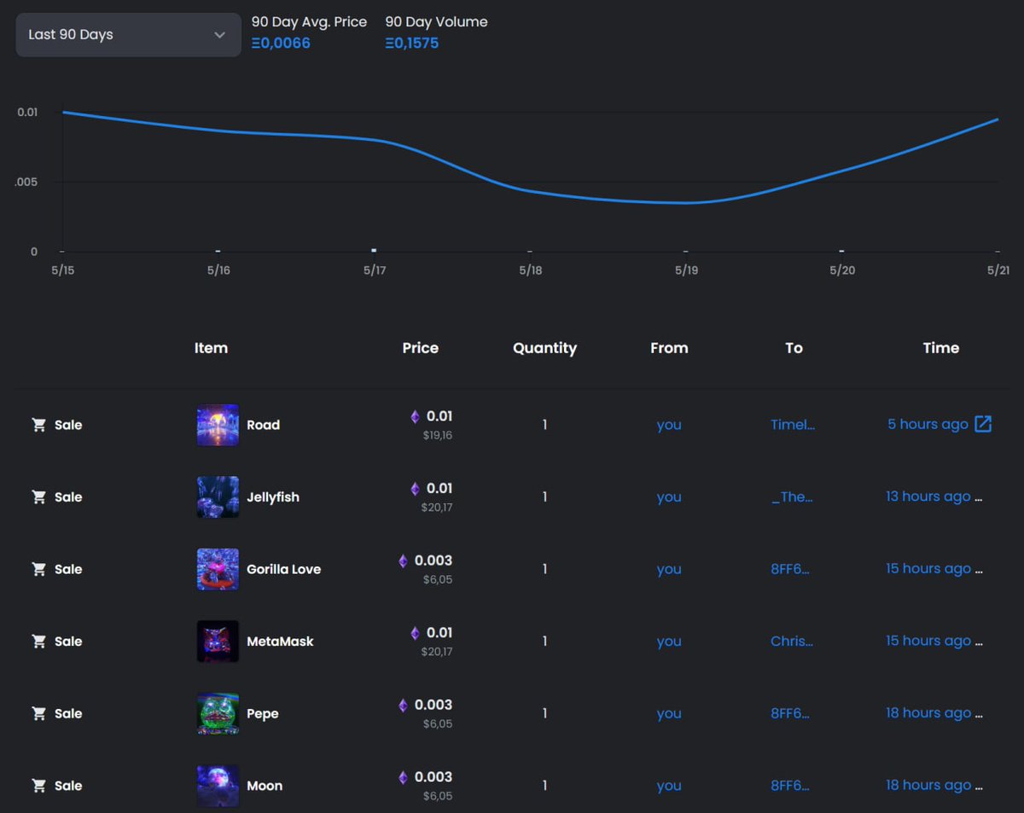Open buyer 8FF6... in Moon row
This screenshot has height=813, width=1024.
point(790,786)
